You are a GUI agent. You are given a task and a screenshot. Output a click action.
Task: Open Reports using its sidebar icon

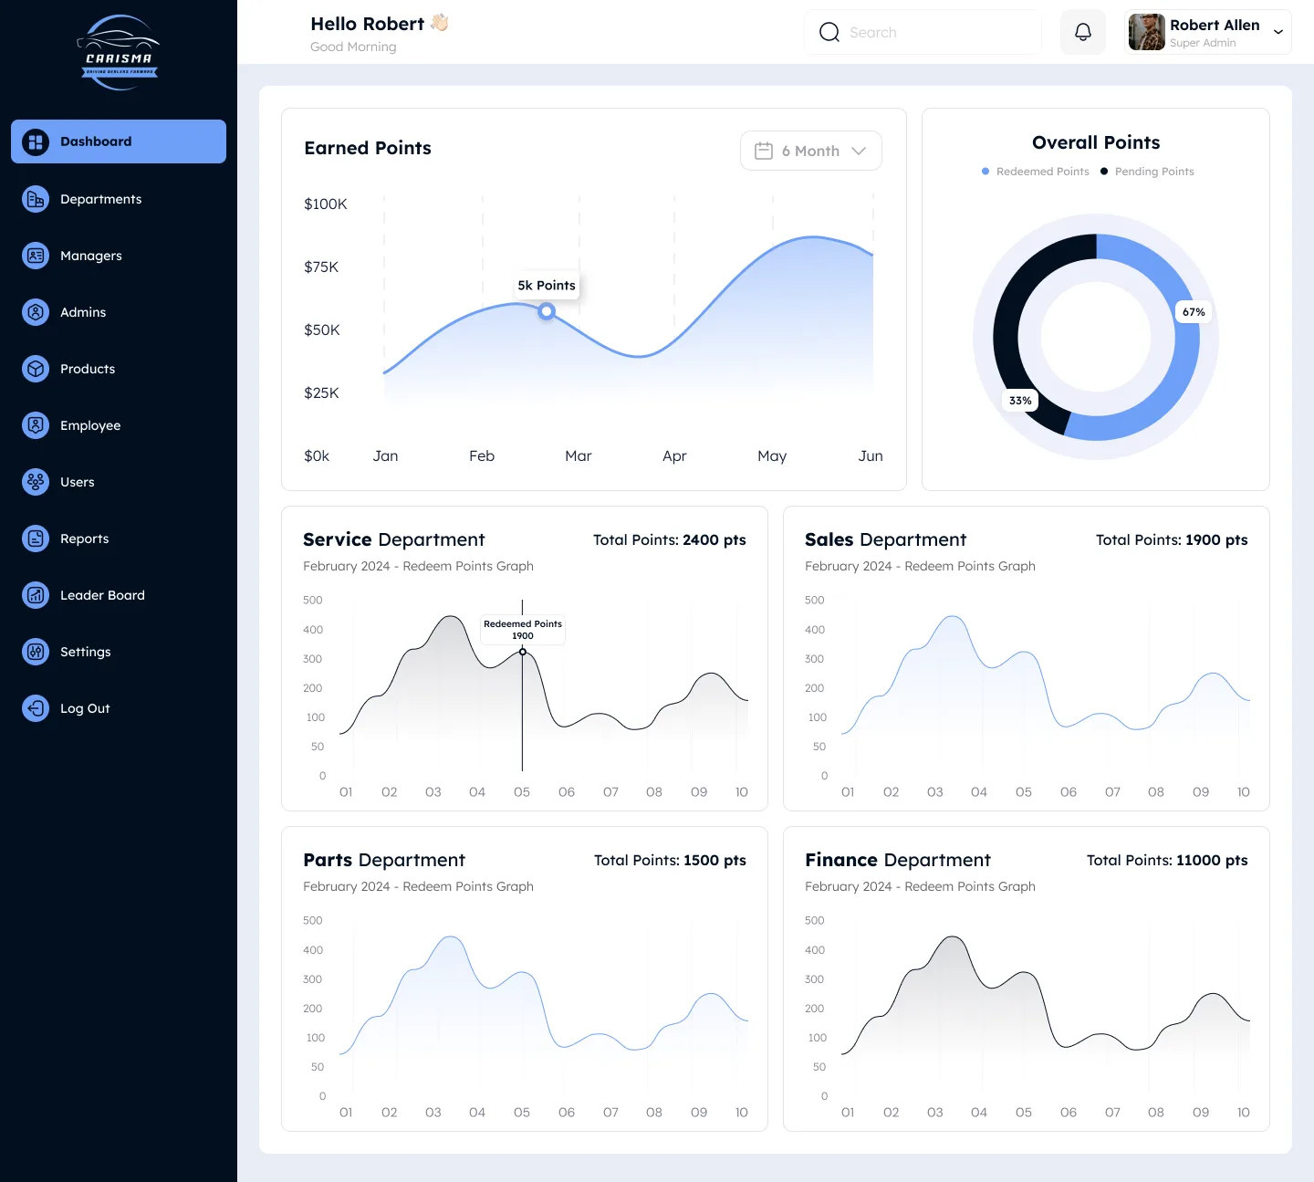coord(36,539)
